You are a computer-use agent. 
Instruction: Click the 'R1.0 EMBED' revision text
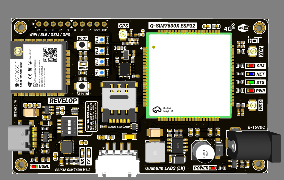15,108
